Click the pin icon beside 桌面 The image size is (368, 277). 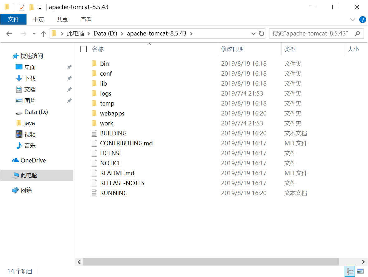[x=69, y=67]
